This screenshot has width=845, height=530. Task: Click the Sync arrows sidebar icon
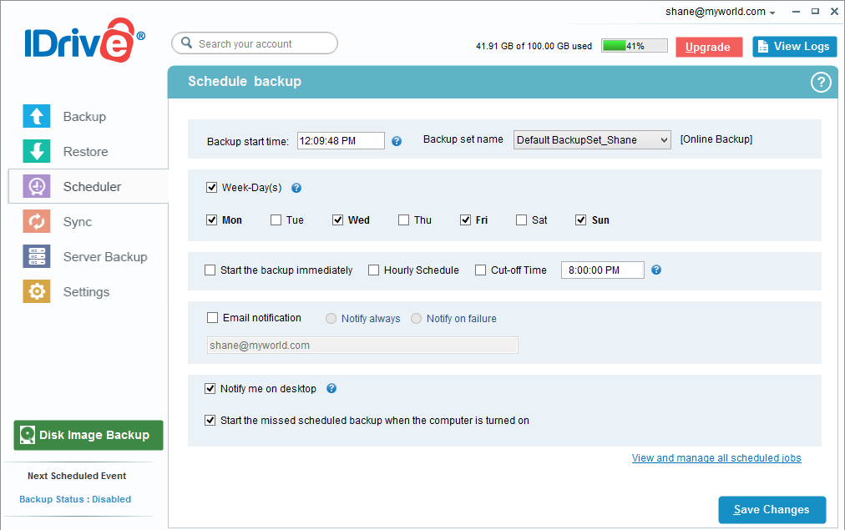(x=36, y=222)
